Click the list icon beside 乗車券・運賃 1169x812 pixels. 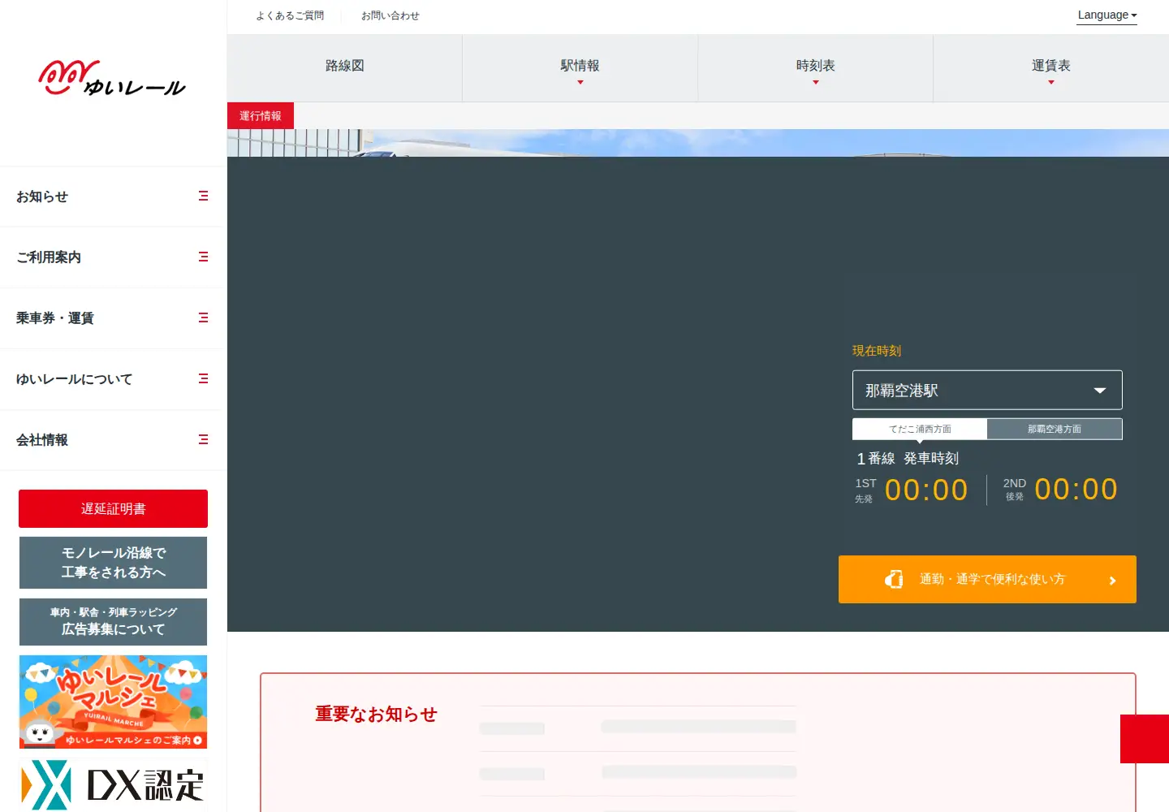tap(204, 318)
